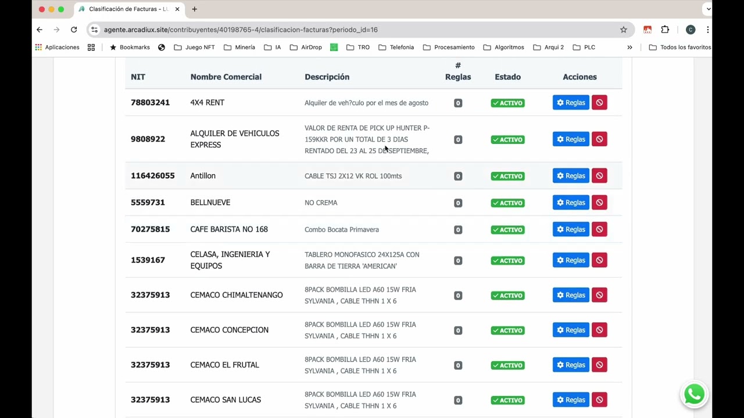Go back to the previous page
Screen dimensions: 744x418
(x=40, y=30)
